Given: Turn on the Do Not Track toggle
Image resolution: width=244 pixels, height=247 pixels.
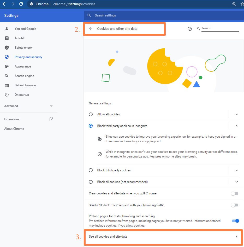Looking at the screenshot, I should point(235,205).
